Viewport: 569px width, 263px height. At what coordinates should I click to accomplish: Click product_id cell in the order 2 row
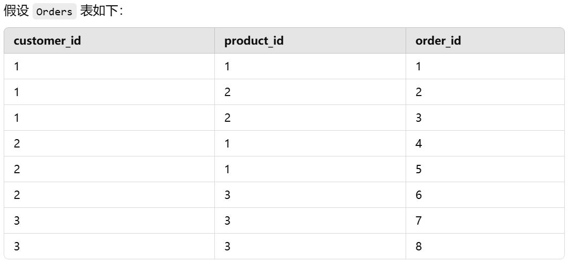(227, 92)
